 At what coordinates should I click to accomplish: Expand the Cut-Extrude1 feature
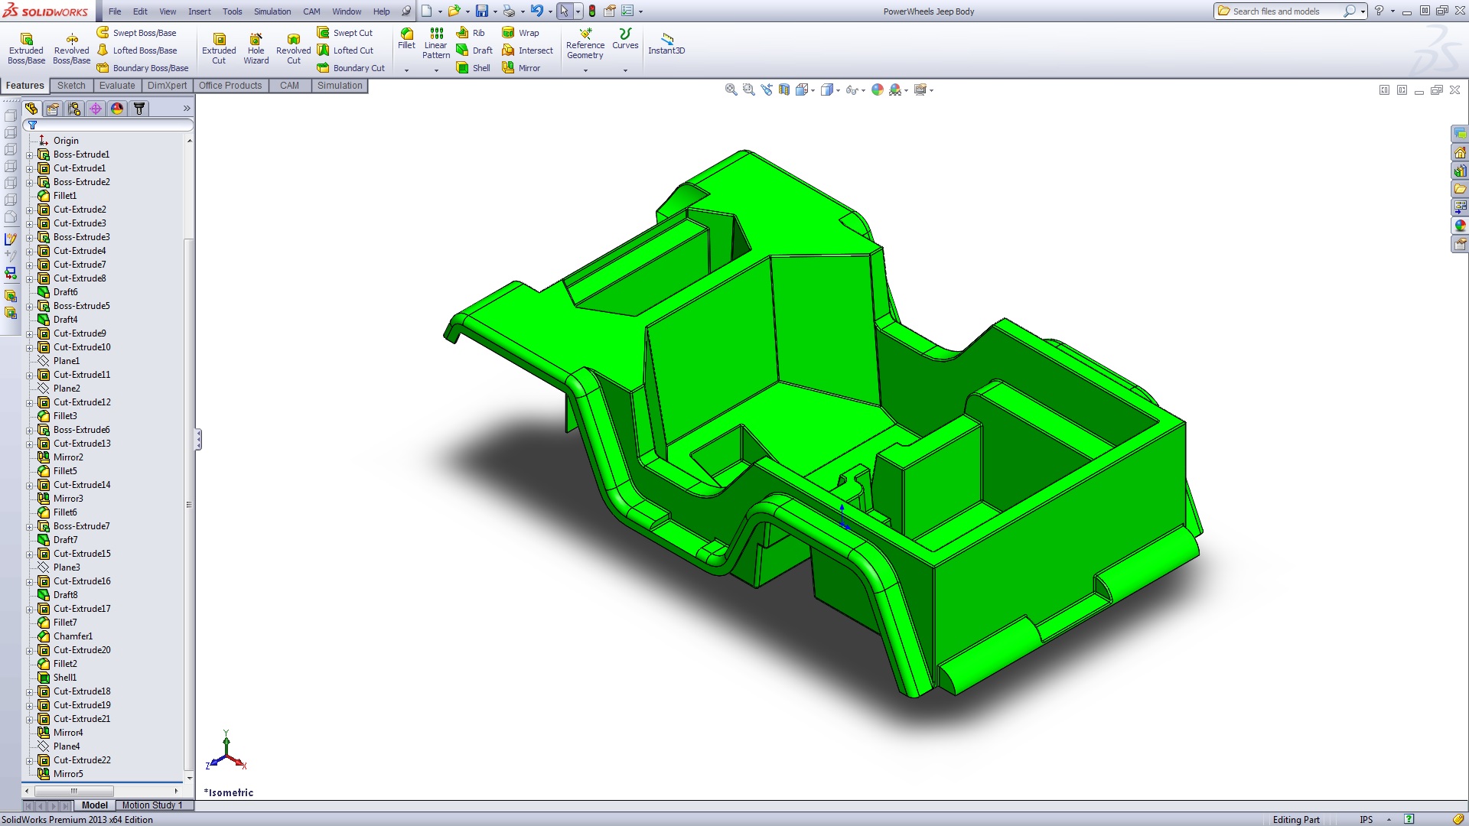pos(30,168)
